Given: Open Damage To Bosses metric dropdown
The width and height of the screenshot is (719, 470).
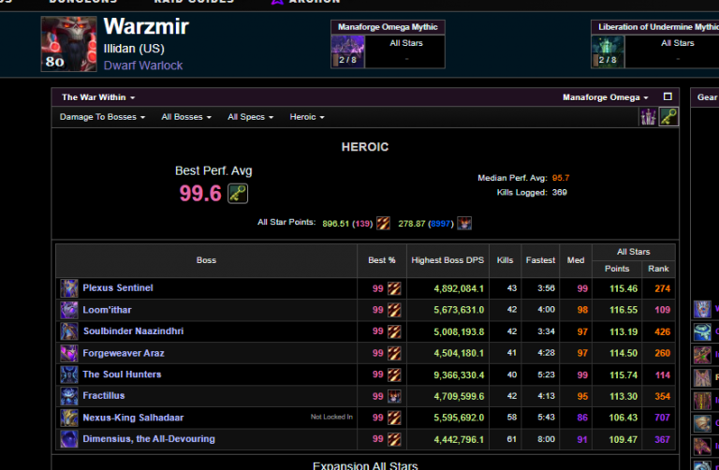Looking at the screenshot, I should coord(102,117).
